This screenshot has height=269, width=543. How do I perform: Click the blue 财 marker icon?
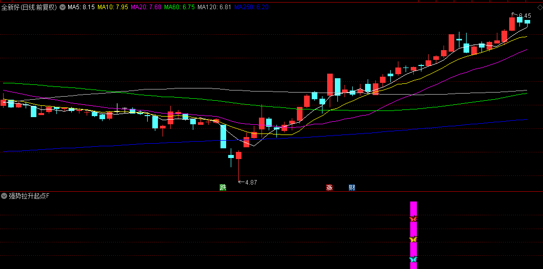(x=352, y=188)
